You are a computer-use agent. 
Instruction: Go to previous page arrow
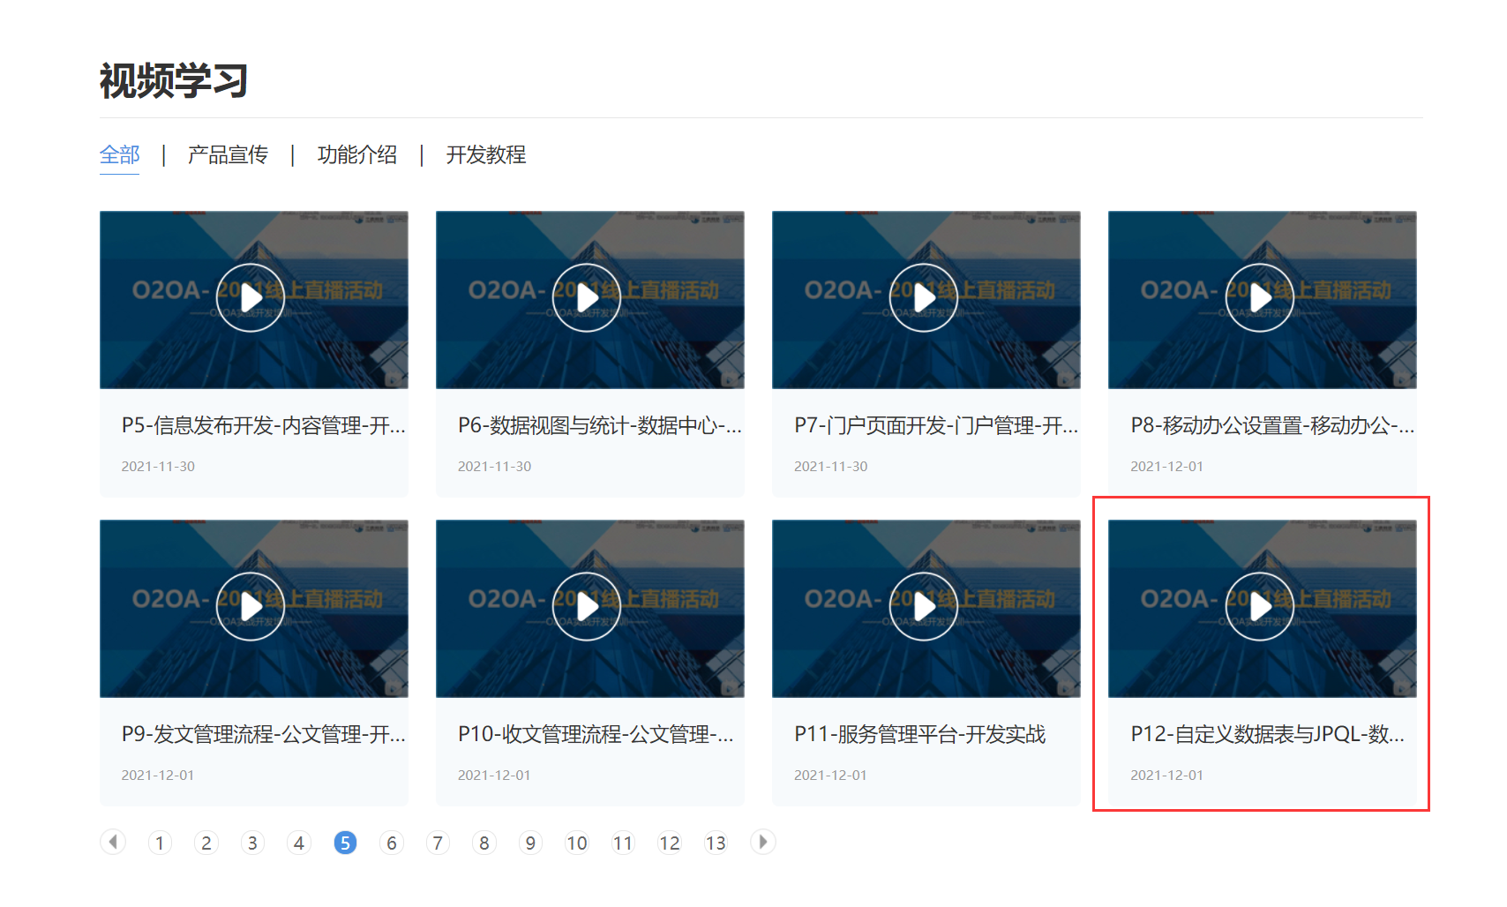[x=113, y=842]
